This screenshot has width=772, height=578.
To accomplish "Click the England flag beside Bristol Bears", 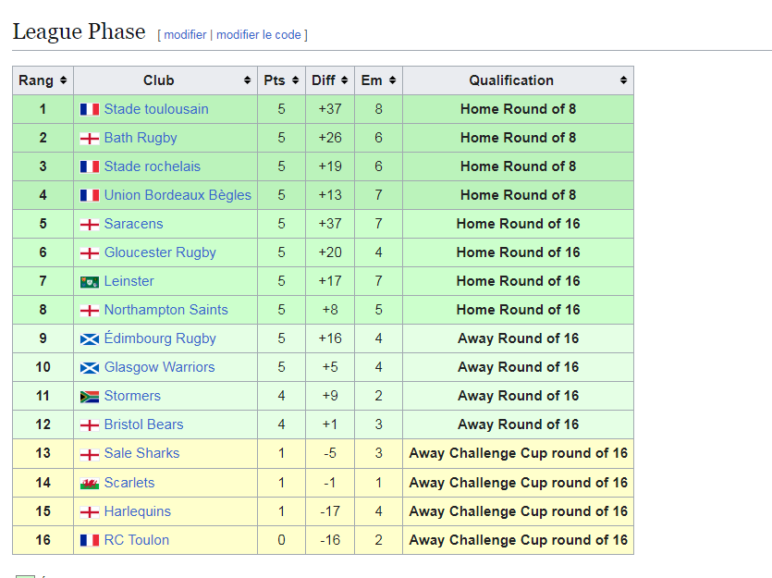I will pos(90,425).
